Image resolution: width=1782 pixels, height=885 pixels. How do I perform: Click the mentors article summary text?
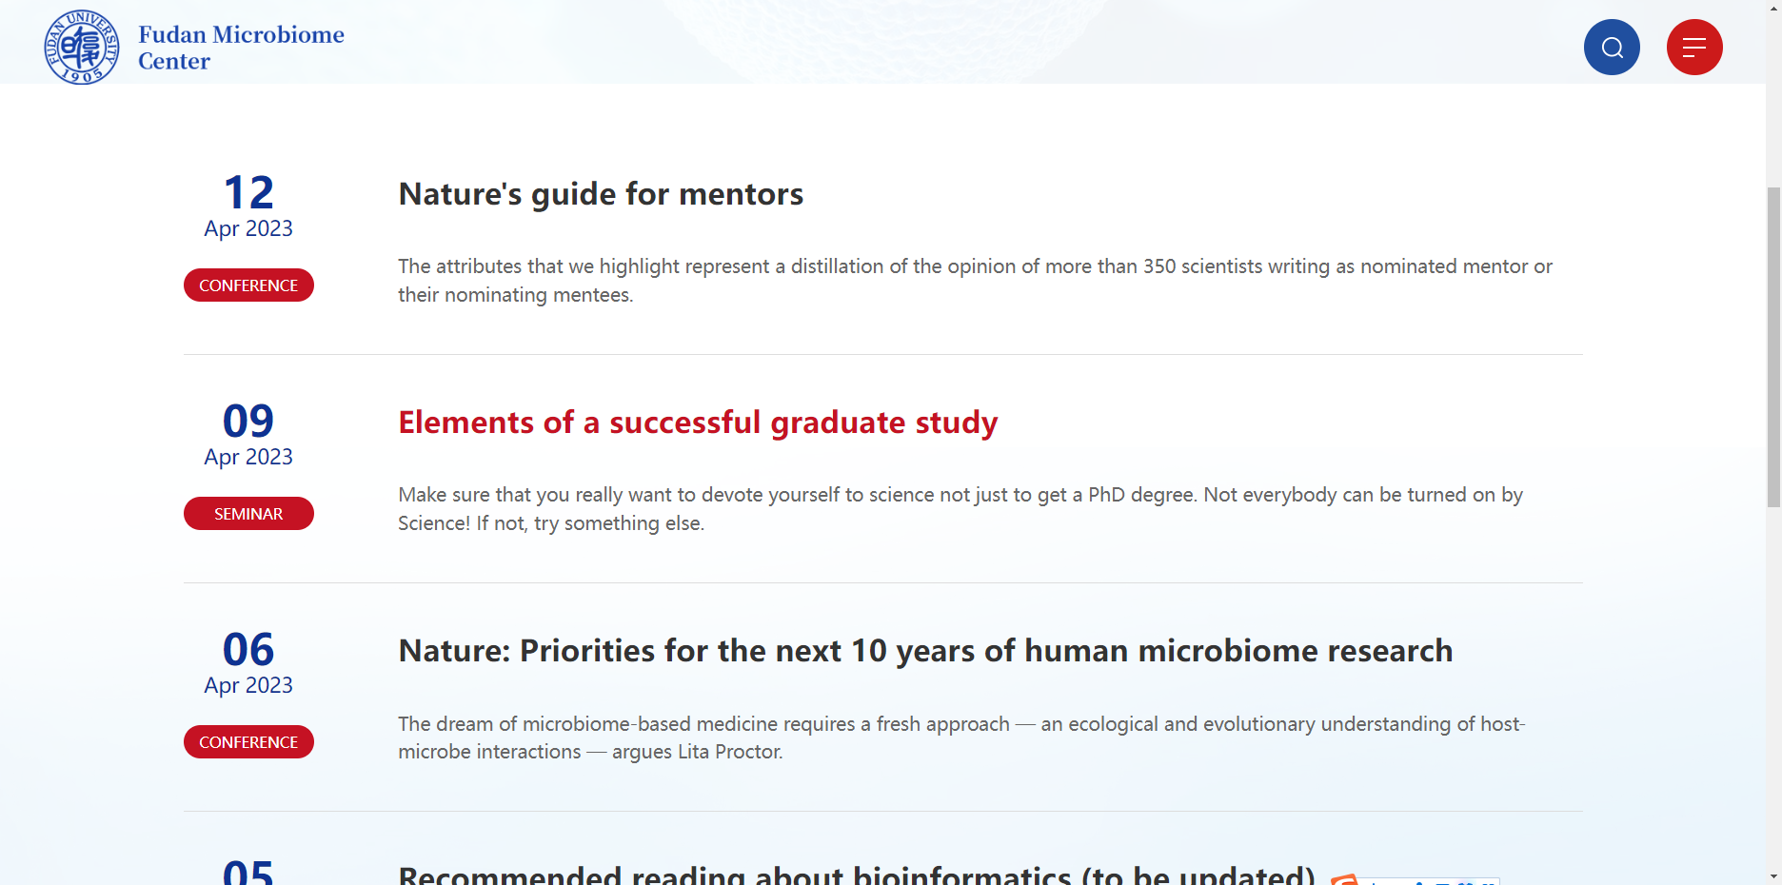[975, 281]
